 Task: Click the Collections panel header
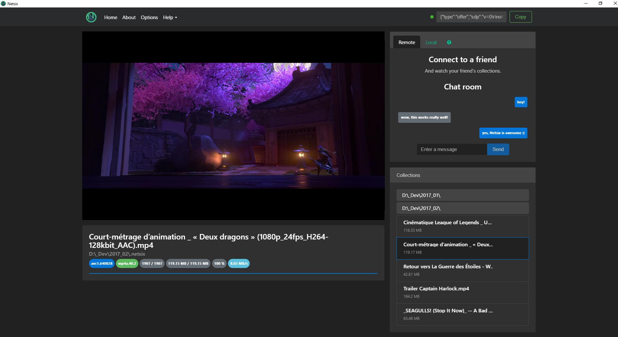(x=462, y=175)
